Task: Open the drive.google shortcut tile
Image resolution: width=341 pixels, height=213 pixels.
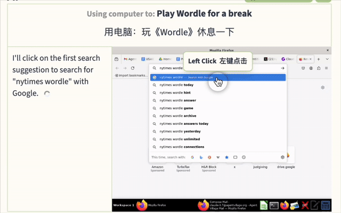Action: tap(286, 167)
